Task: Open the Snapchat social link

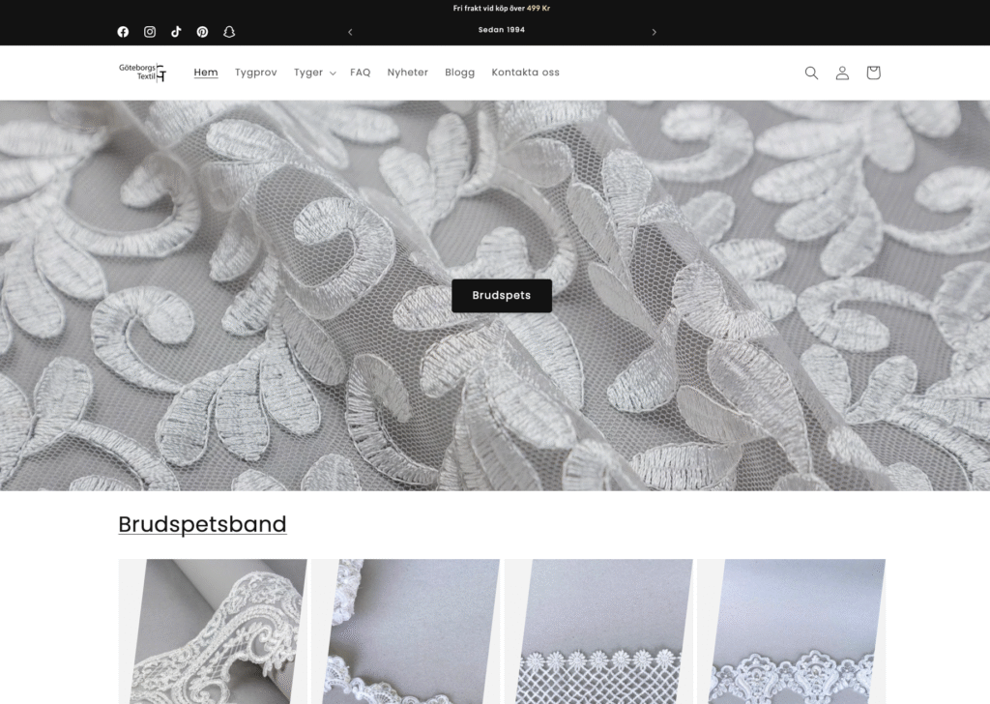Action: pos(229,32)
